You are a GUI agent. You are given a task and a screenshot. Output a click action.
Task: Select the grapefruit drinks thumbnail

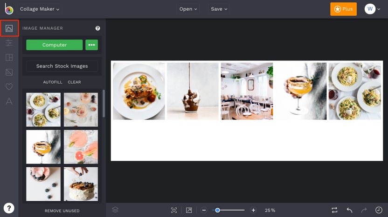(x=81, y=147)
